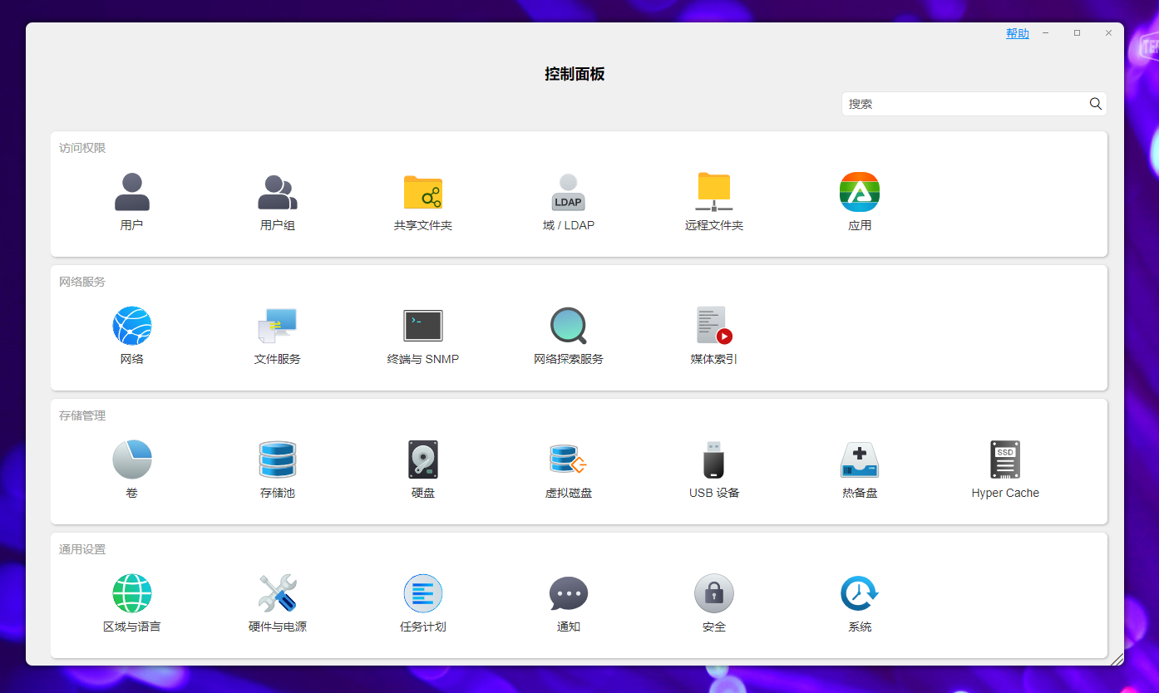
Task: Open the 卷 pie chart icon
Action: [132, 460]
